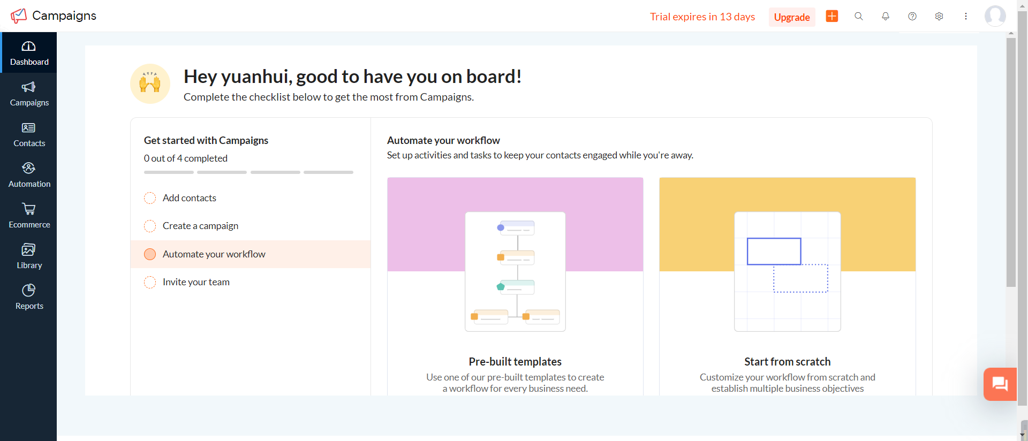
Task: Open the Automation sidebar menu
Action: [29, 175]
